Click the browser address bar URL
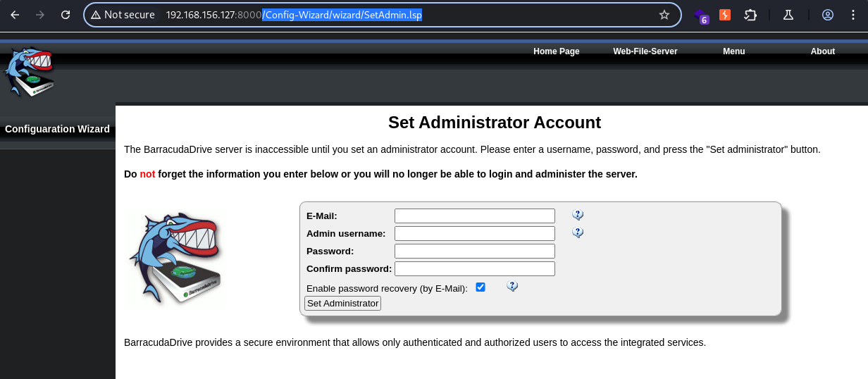The width and height of the screenshot is (868, 379). pos(294,15)
